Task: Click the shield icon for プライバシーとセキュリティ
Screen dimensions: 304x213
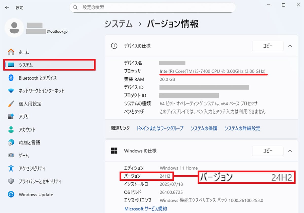Action: pos(11,181)
